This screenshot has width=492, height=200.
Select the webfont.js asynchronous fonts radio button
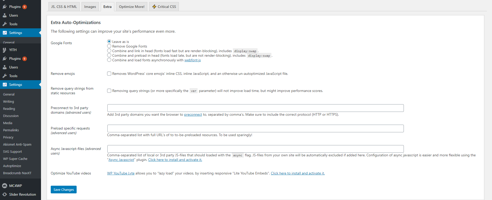point(109,60)
